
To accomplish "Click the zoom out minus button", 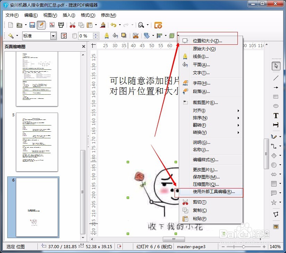I will pyautogui.click(x=223, y=247).
